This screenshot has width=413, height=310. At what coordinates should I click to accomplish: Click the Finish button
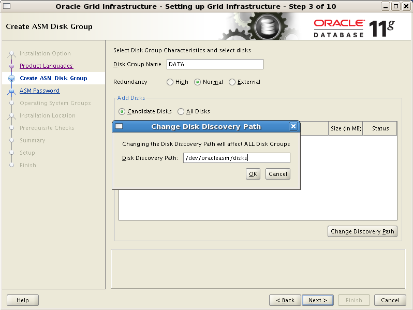tap(353, 300)
